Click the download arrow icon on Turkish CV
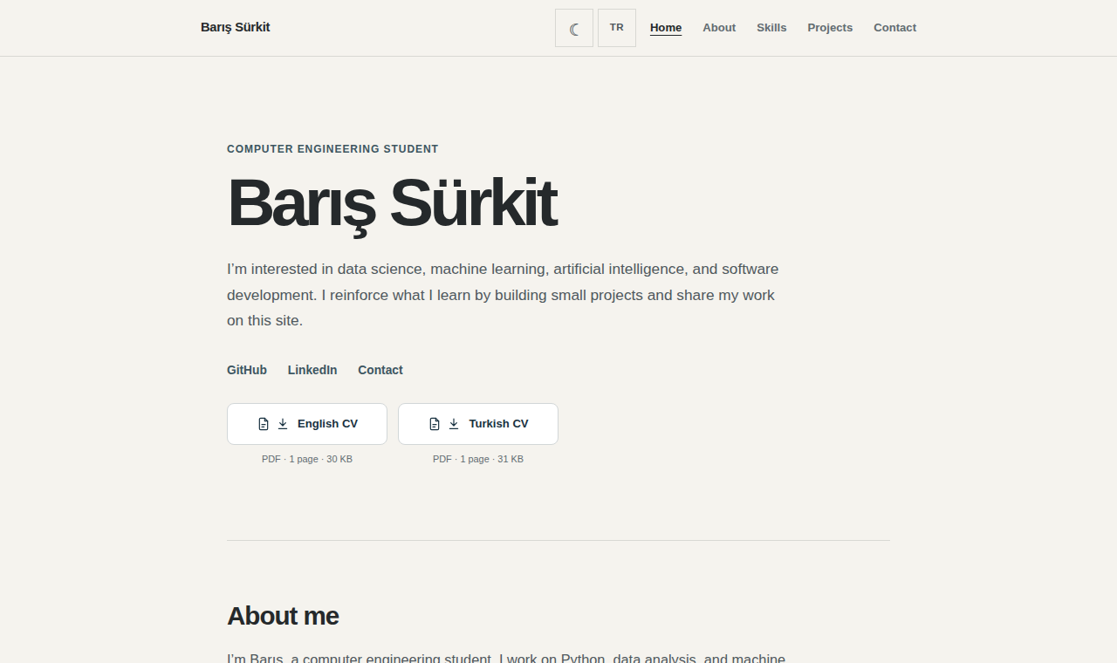 [454, 424]
